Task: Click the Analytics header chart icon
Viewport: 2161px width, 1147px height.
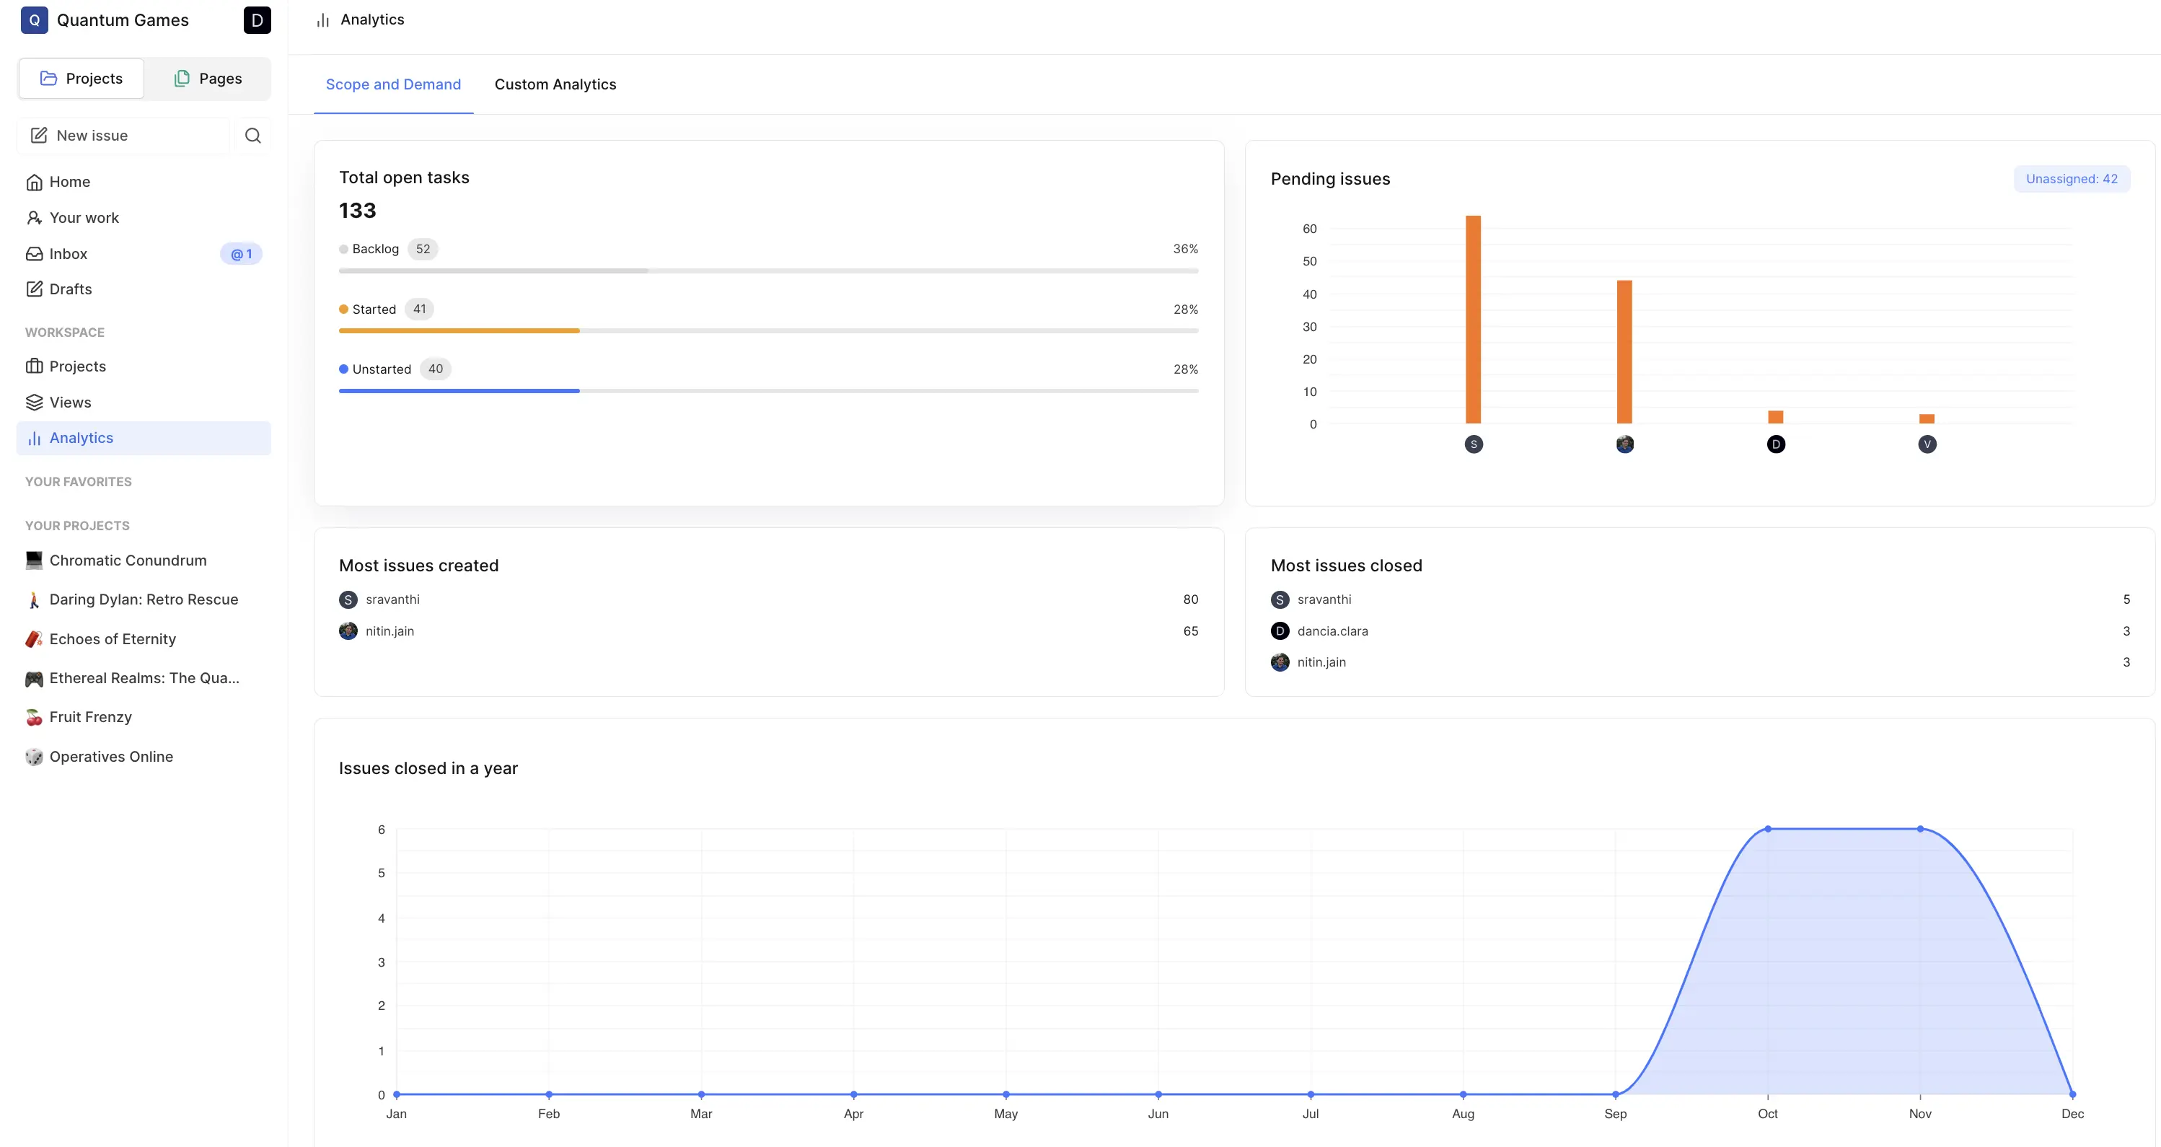Action: tap(323, 20)
